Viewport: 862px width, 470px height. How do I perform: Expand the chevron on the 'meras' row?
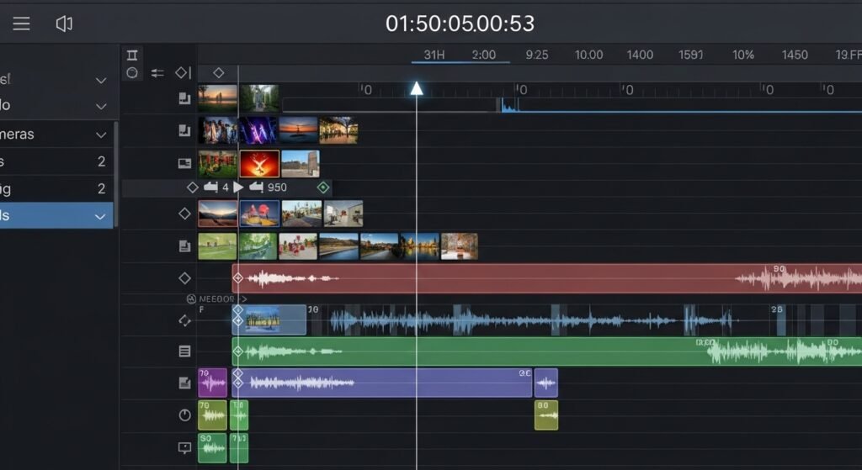tap(101, 135)
